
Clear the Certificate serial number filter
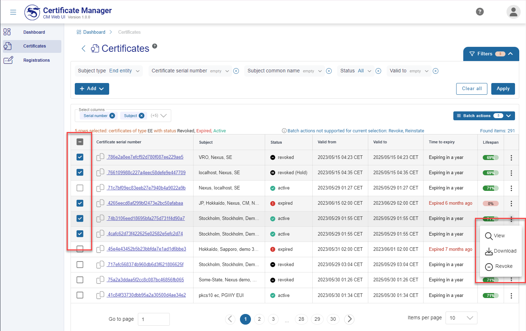tap(236, 71)
